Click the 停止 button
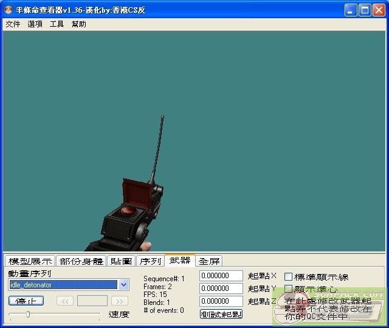Screen dimensions: 389x328 [26, 301]
